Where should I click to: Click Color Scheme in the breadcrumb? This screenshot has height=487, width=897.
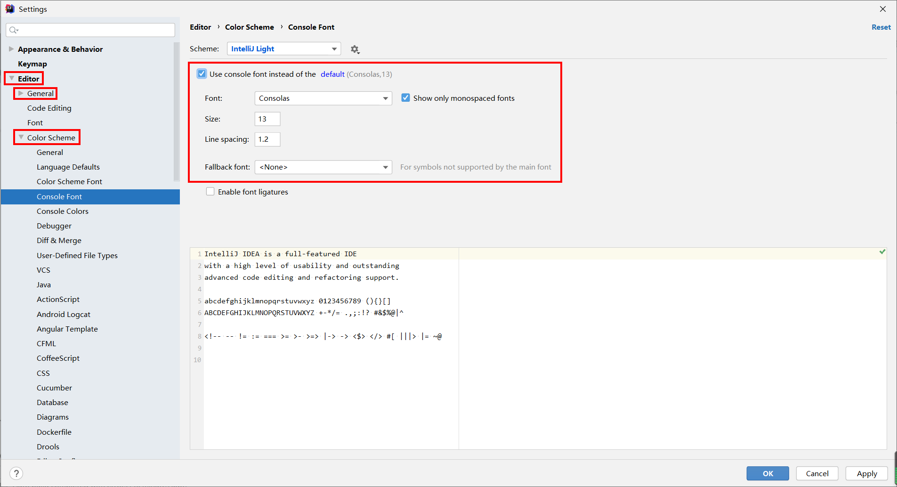(250, 27)
